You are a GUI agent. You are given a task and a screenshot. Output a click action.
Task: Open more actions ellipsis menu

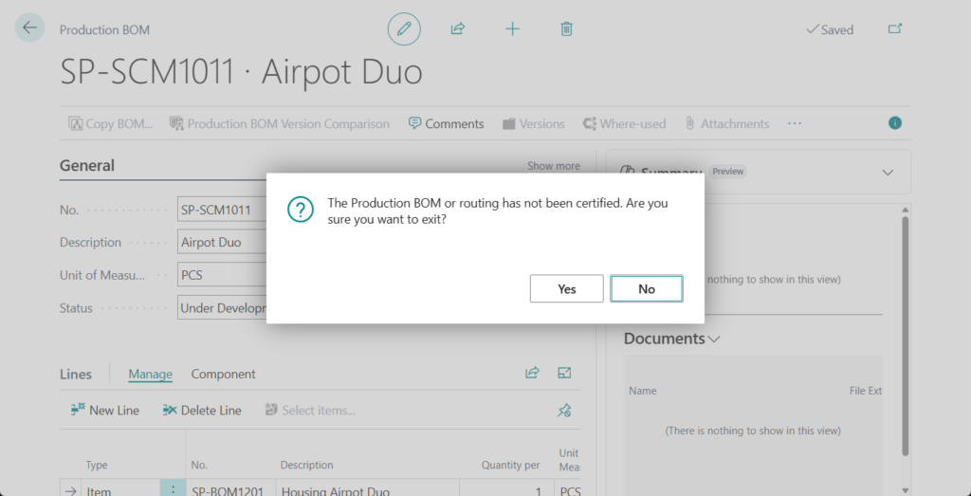click(x=795, y=123)
